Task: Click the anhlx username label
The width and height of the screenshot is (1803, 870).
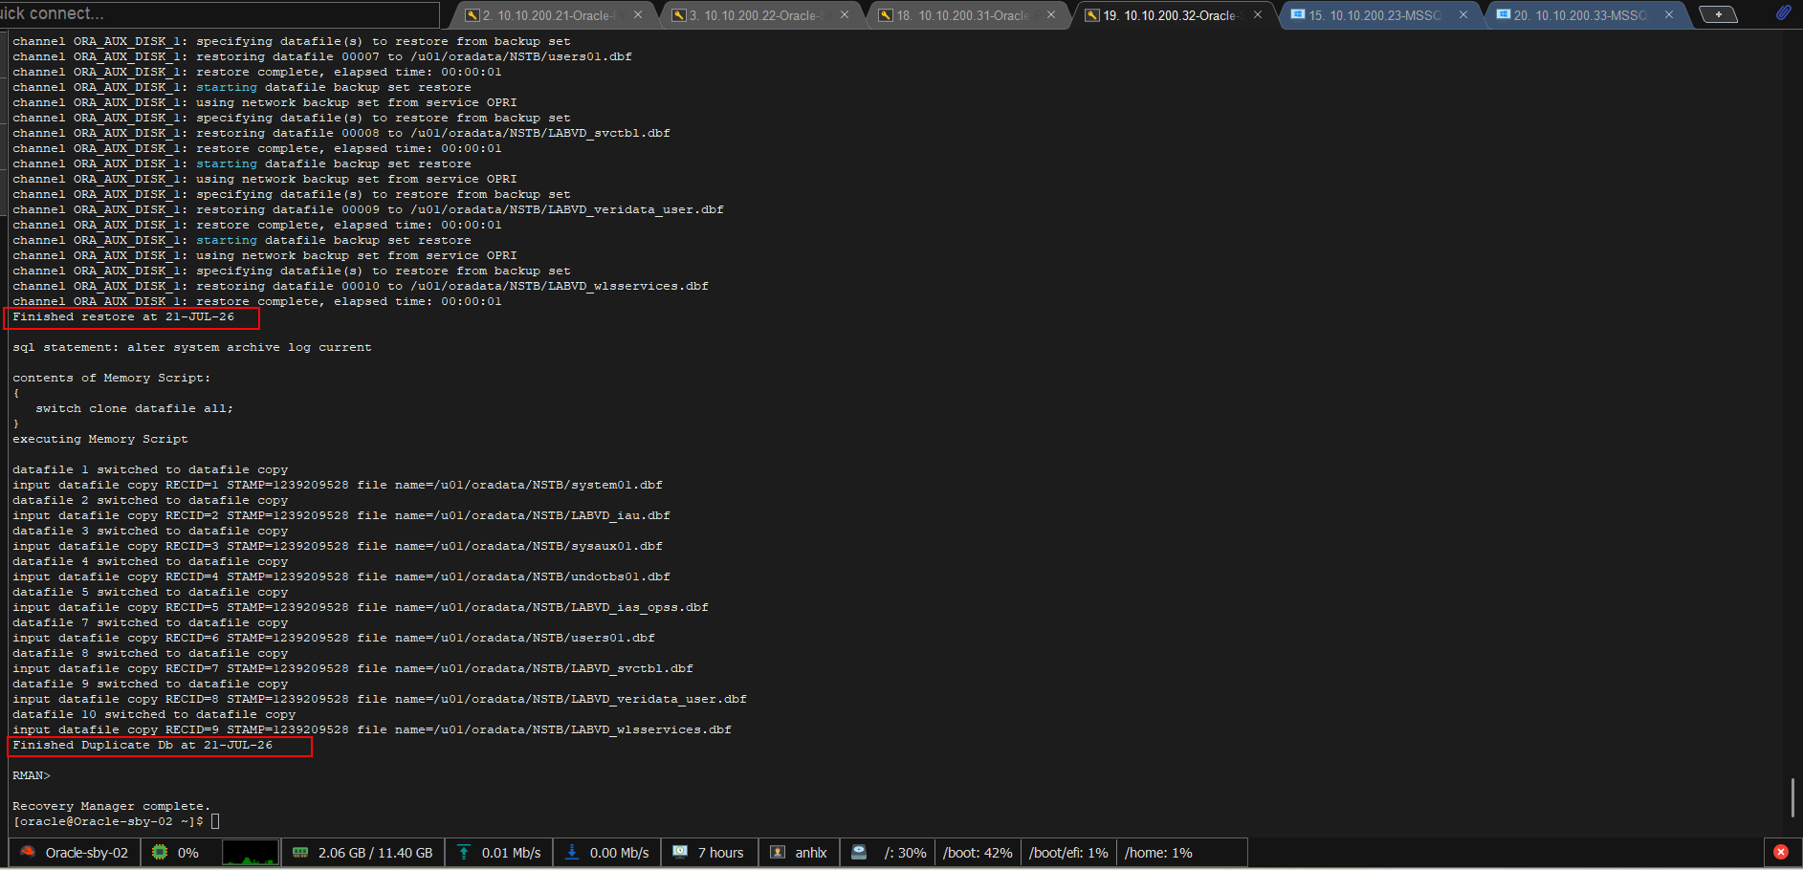Action: click(x=811, y=853)
